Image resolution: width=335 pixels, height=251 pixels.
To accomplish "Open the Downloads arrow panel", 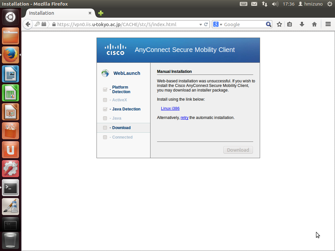I will coord(302,24).
